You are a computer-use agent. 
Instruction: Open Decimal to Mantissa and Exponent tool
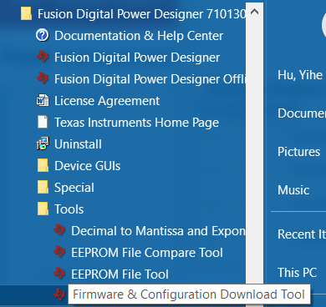click(158, 231)
